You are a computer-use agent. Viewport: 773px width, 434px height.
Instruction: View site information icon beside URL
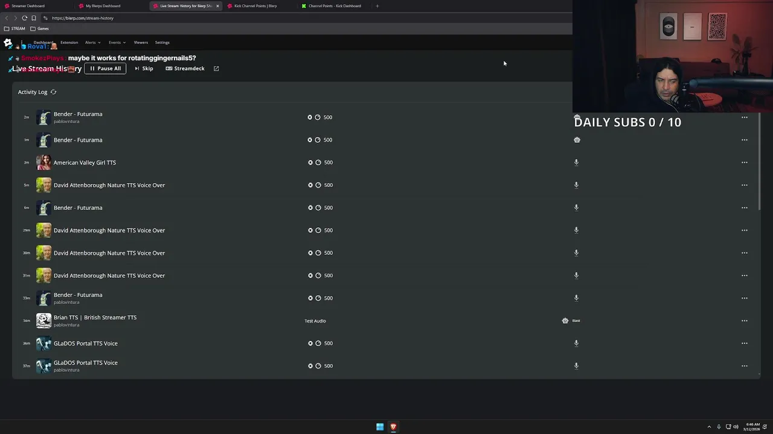pyautogui.click(x=45, y=18)
